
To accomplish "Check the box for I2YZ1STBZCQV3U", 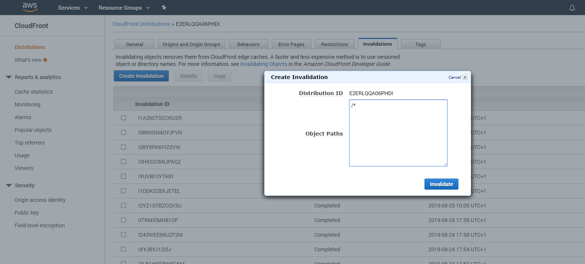I will point(123,205).
